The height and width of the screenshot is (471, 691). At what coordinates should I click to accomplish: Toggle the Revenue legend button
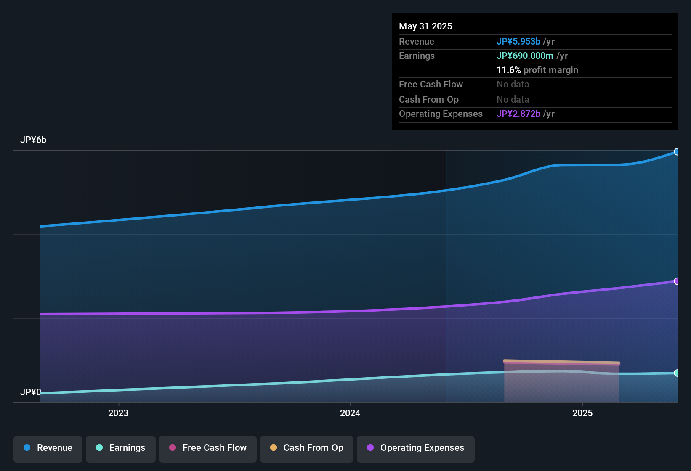48,449
